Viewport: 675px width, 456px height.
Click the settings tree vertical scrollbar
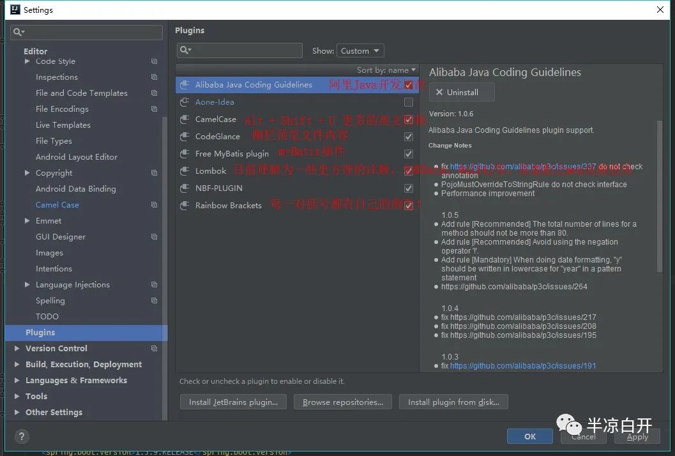(165, 267)
